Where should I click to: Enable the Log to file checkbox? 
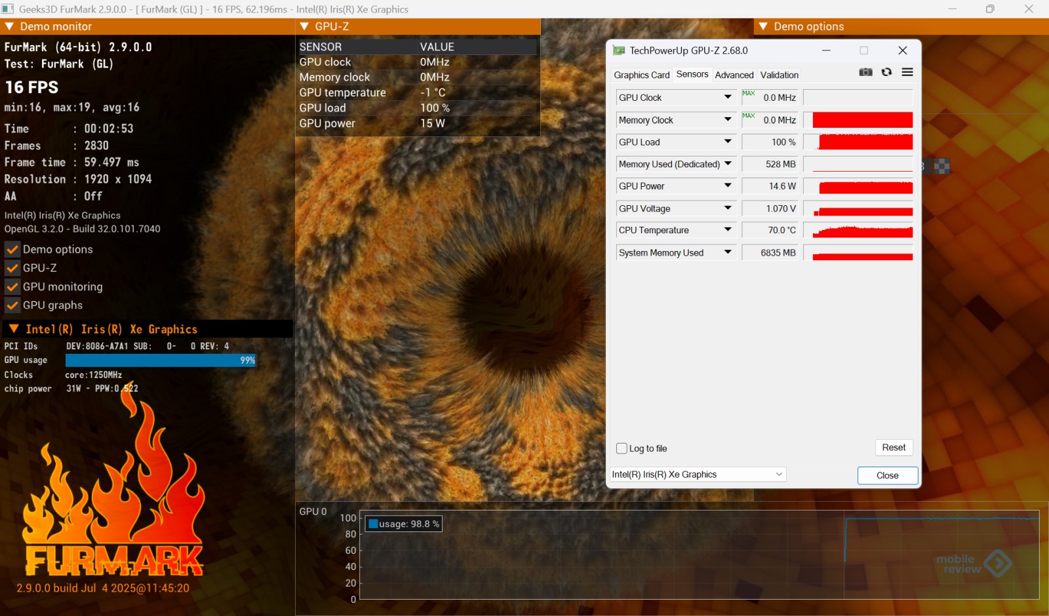click(x=622, y=448)
